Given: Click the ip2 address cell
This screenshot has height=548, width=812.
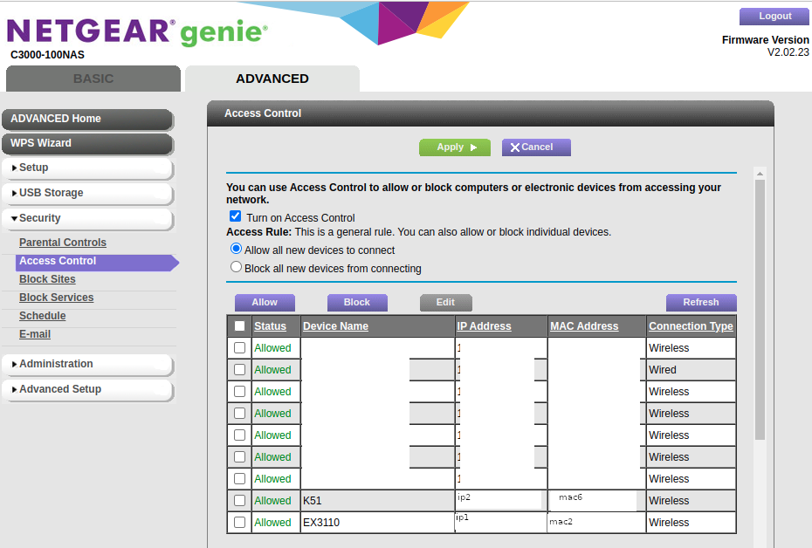Looking at the screenshot, I should [x=500, y=500].
